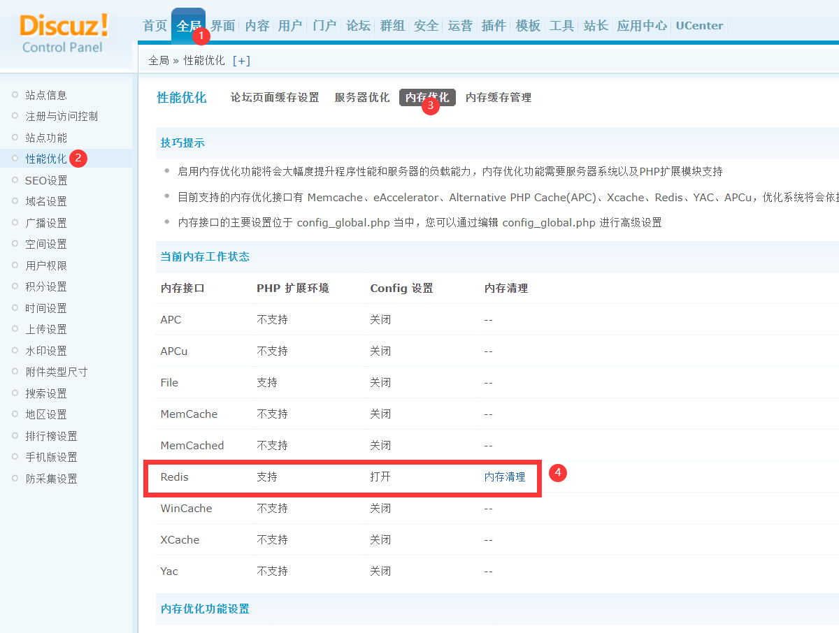Switch to the 论坛页面缓存设置 tab

tap(275, 98)
